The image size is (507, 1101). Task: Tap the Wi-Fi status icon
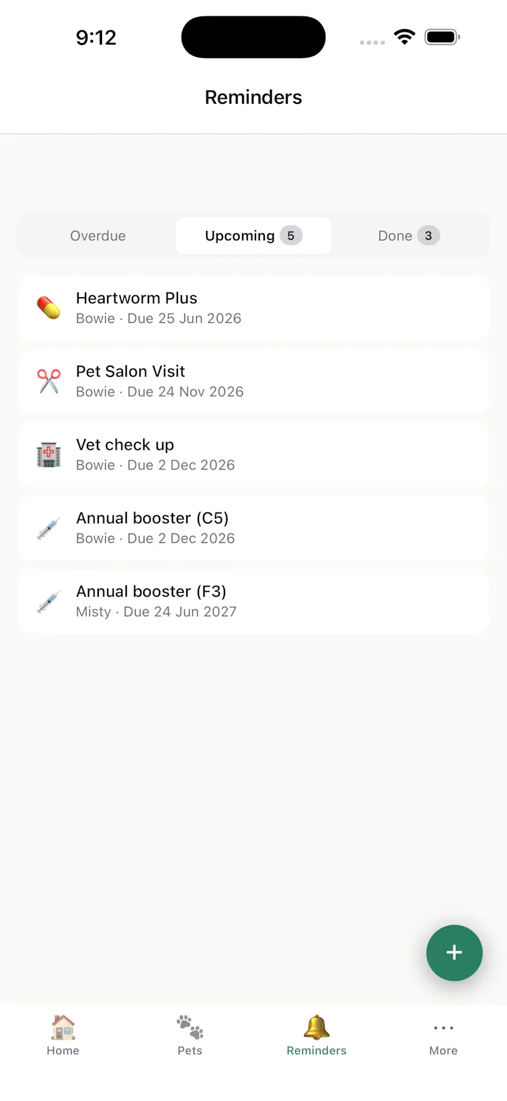click(404, 37)
